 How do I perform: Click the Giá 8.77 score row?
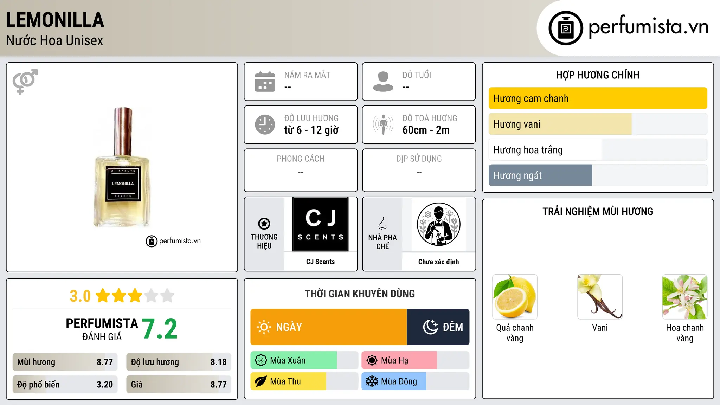[x=179, y=385]
